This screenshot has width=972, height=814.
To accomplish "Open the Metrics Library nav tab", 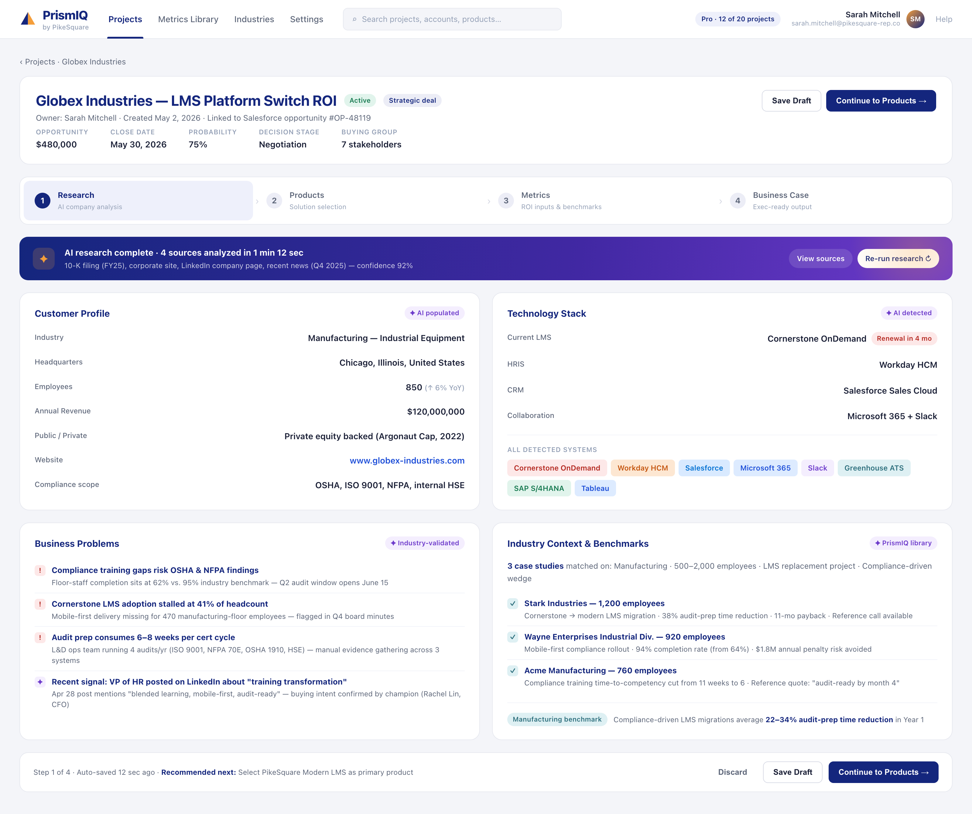I will coord(188,19).
